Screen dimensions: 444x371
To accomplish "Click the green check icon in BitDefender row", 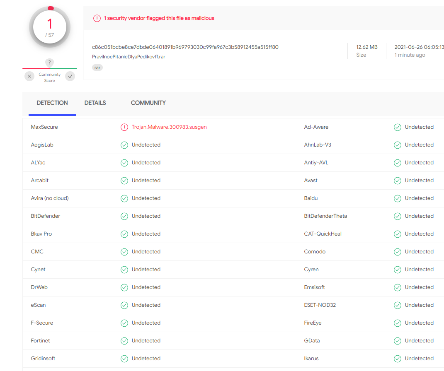I will coord(124,216).
